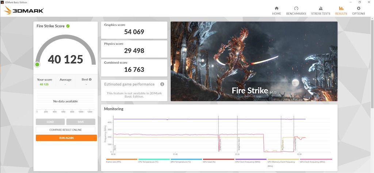Toggle GPU Load (%) legend swatch
This screenshot has width=374, height=173.
[218, 159]
